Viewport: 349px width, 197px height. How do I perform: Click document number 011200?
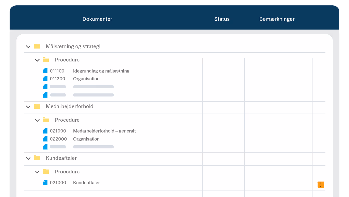(x=57, y=79)
